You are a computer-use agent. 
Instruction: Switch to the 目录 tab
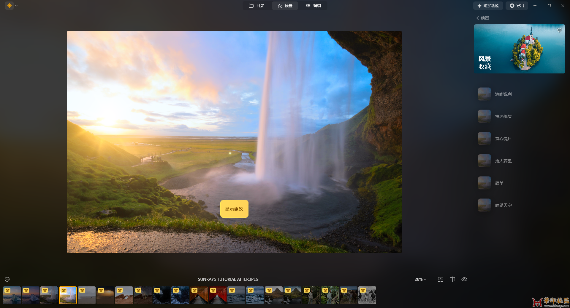(256, 6)
